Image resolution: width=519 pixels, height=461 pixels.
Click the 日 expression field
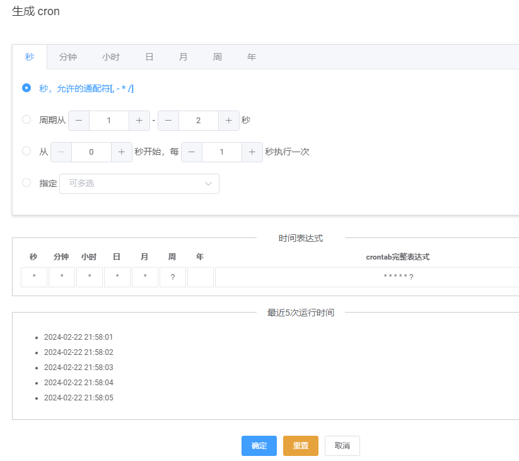[x=117, y=277]
